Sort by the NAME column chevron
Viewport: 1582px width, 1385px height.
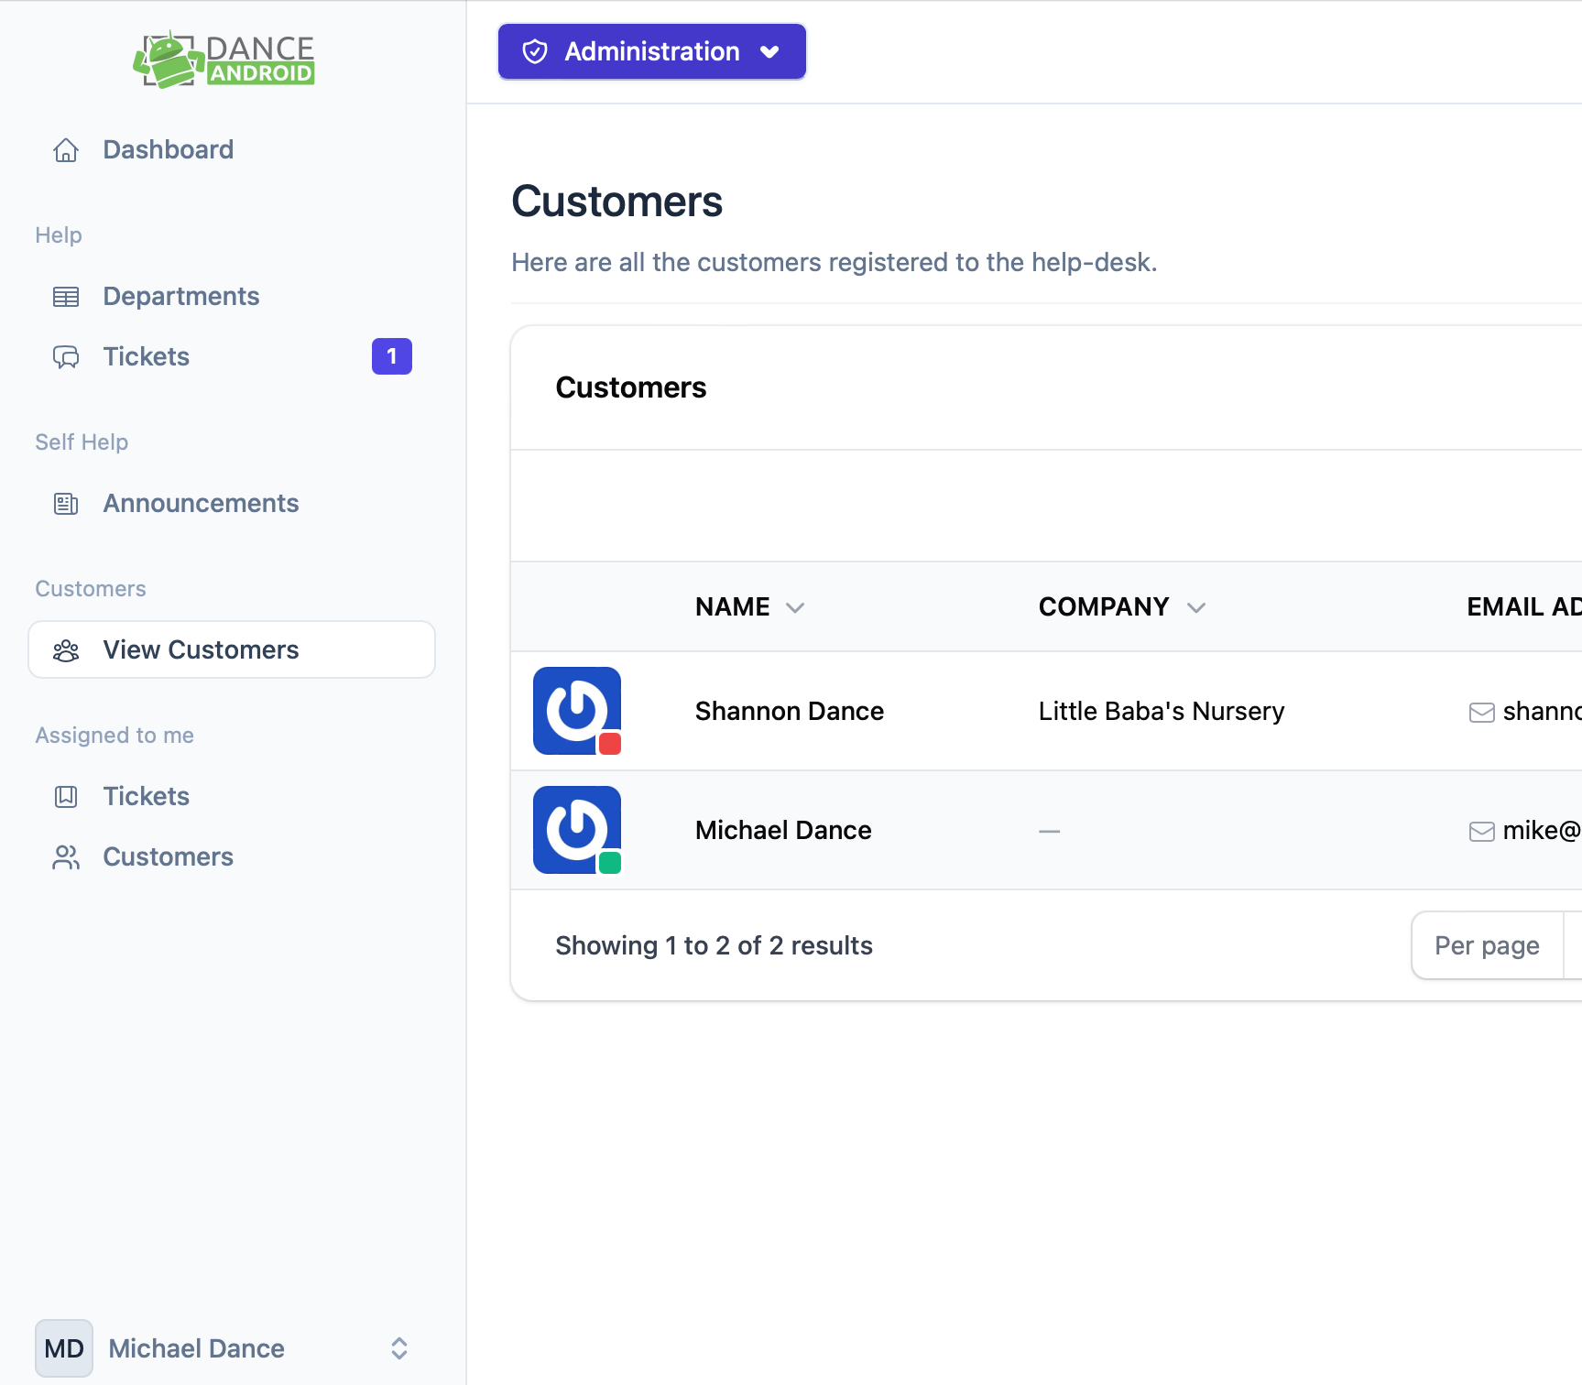[x=795, y=607]
